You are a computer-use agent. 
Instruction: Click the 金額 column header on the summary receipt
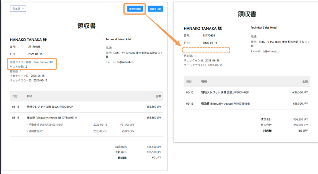pyautogui.click(x=305, y=82)
